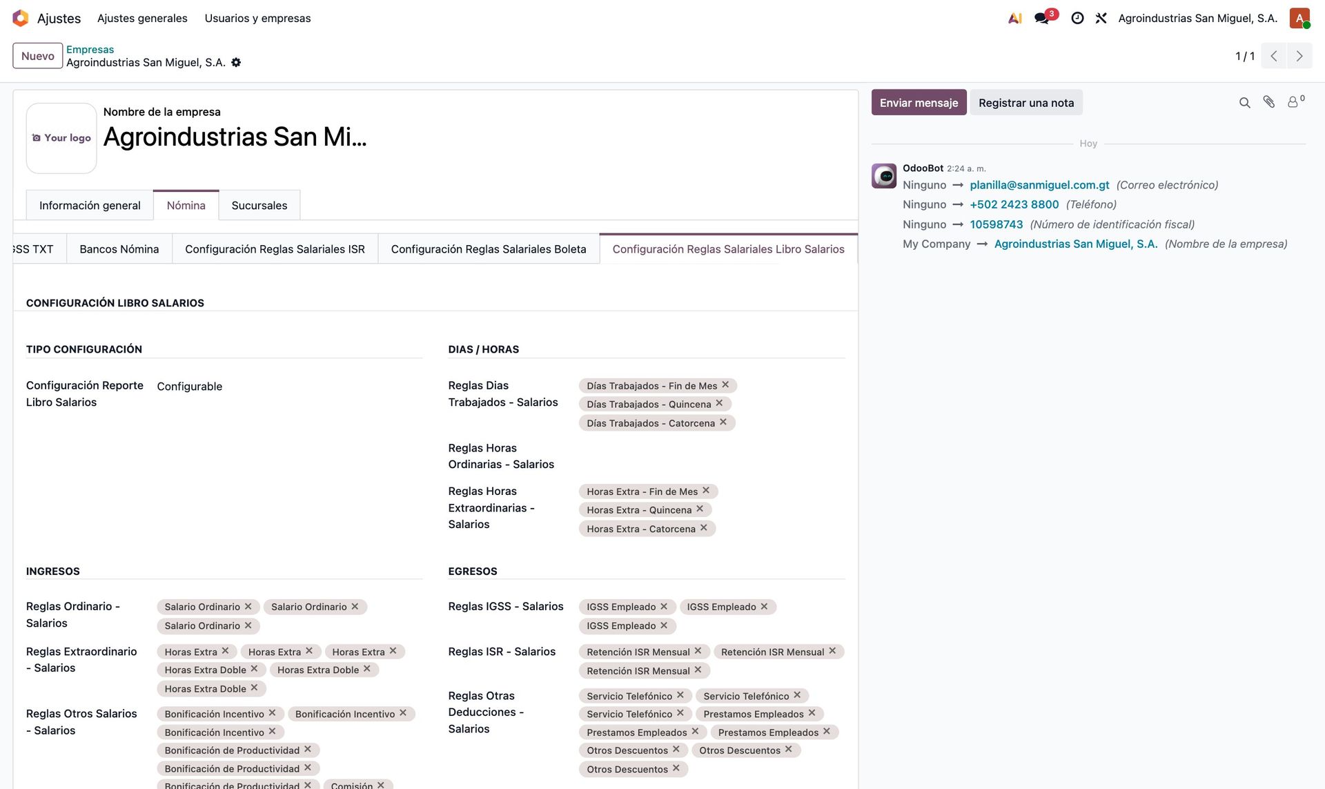The image size is (1325, 789).
Task: Open the company switcher in the top bar
Action: click(1198, 18)
